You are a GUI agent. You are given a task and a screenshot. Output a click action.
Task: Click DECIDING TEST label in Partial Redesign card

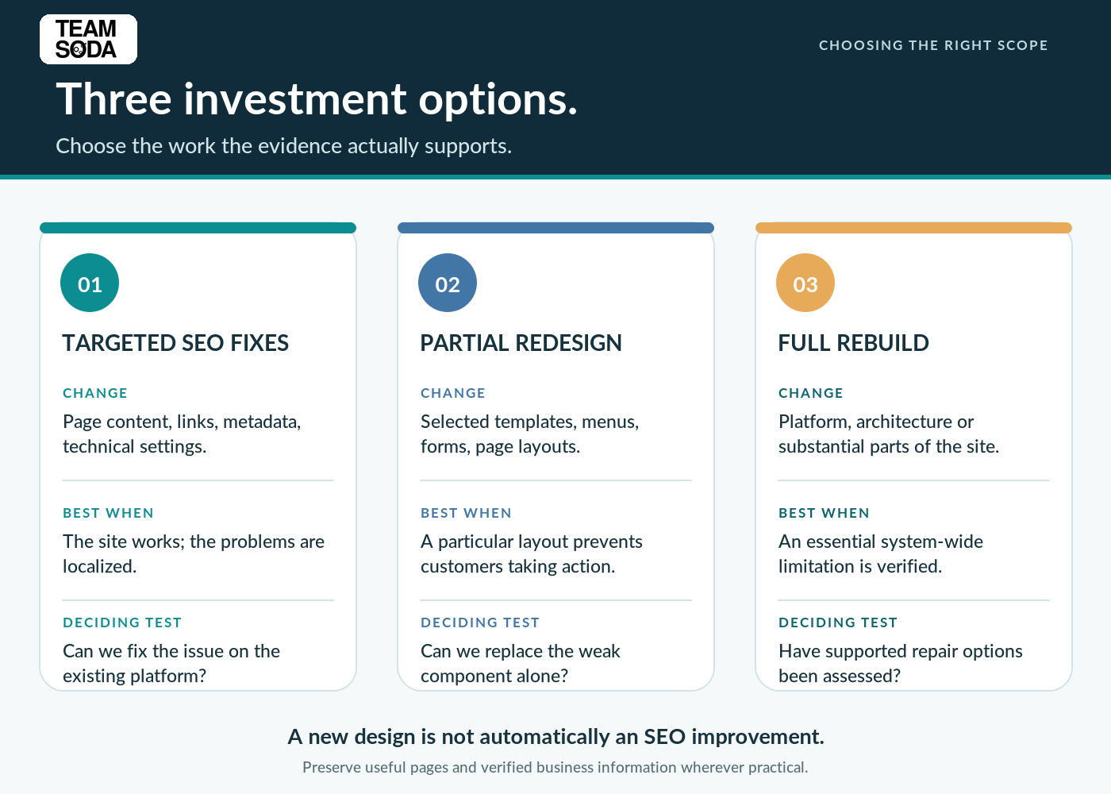tap(480, 622)
